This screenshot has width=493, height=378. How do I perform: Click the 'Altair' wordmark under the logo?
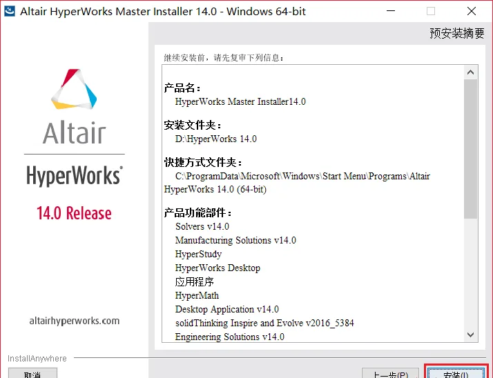74,132
